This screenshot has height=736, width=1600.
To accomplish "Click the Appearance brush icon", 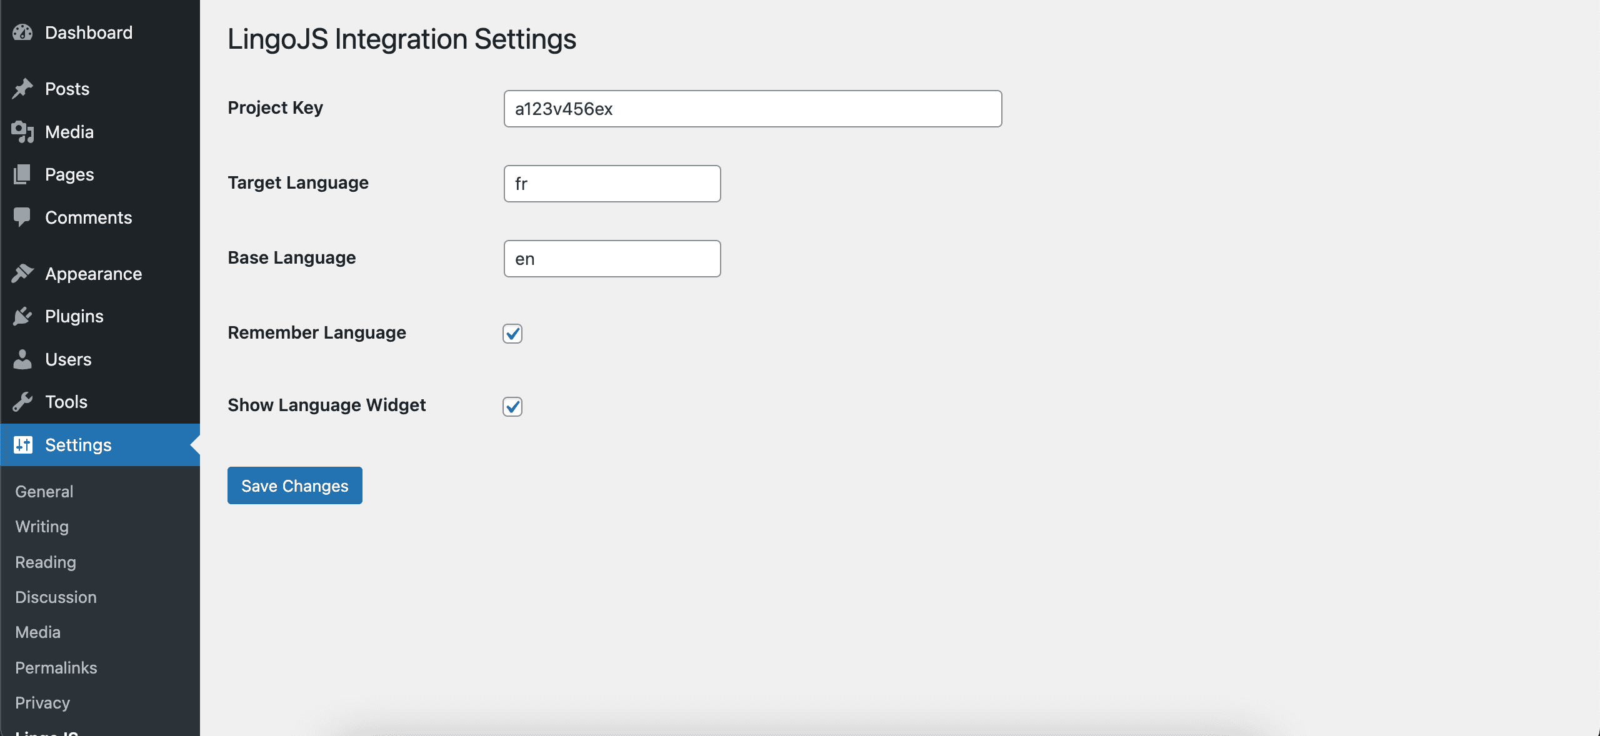I will click(22, 273).
